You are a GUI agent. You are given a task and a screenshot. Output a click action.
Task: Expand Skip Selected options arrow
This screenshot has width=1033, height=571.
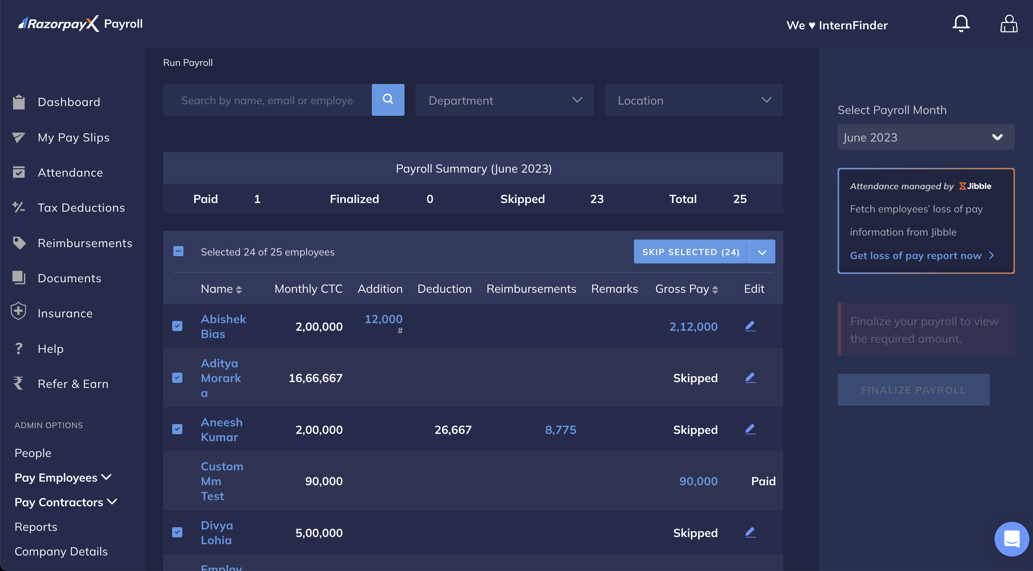[x=762, y=251]
